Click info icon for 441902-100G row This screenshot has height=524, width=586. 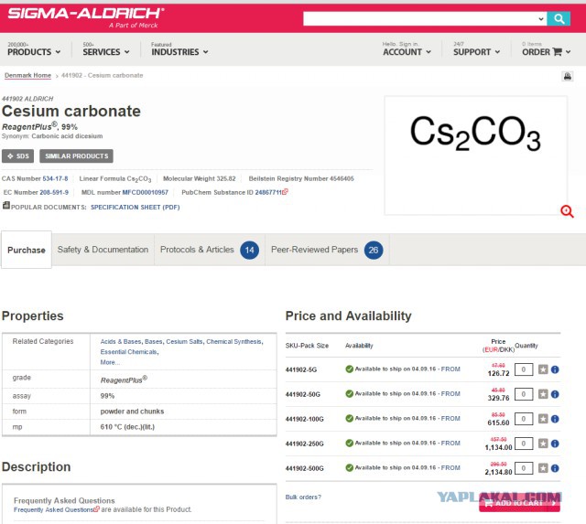(555, 419)
